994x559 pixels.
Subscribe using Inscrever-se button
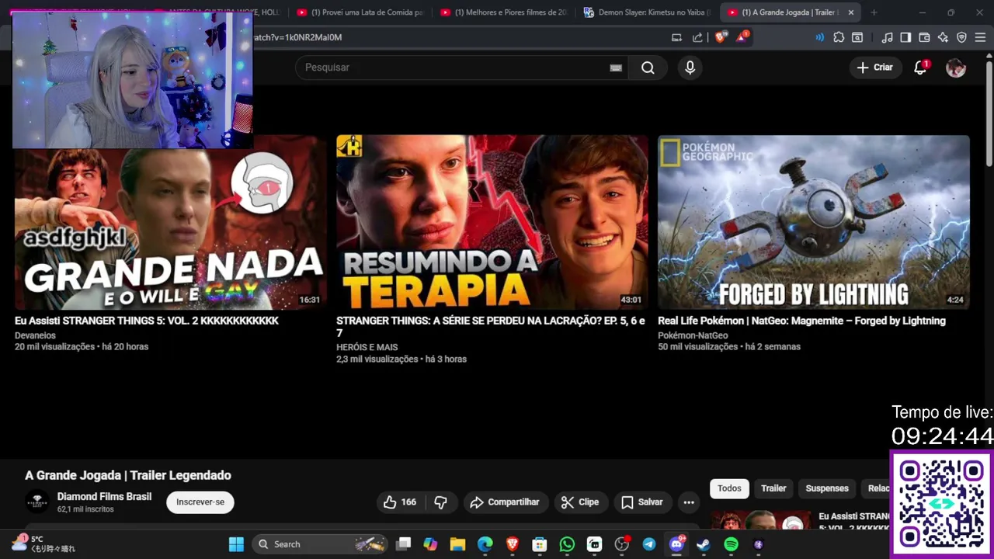(200, 502)
